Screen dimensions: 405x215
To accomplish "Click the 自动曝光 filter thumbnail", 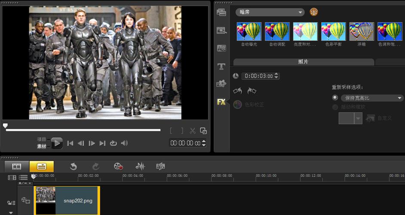I will point(249,32).
